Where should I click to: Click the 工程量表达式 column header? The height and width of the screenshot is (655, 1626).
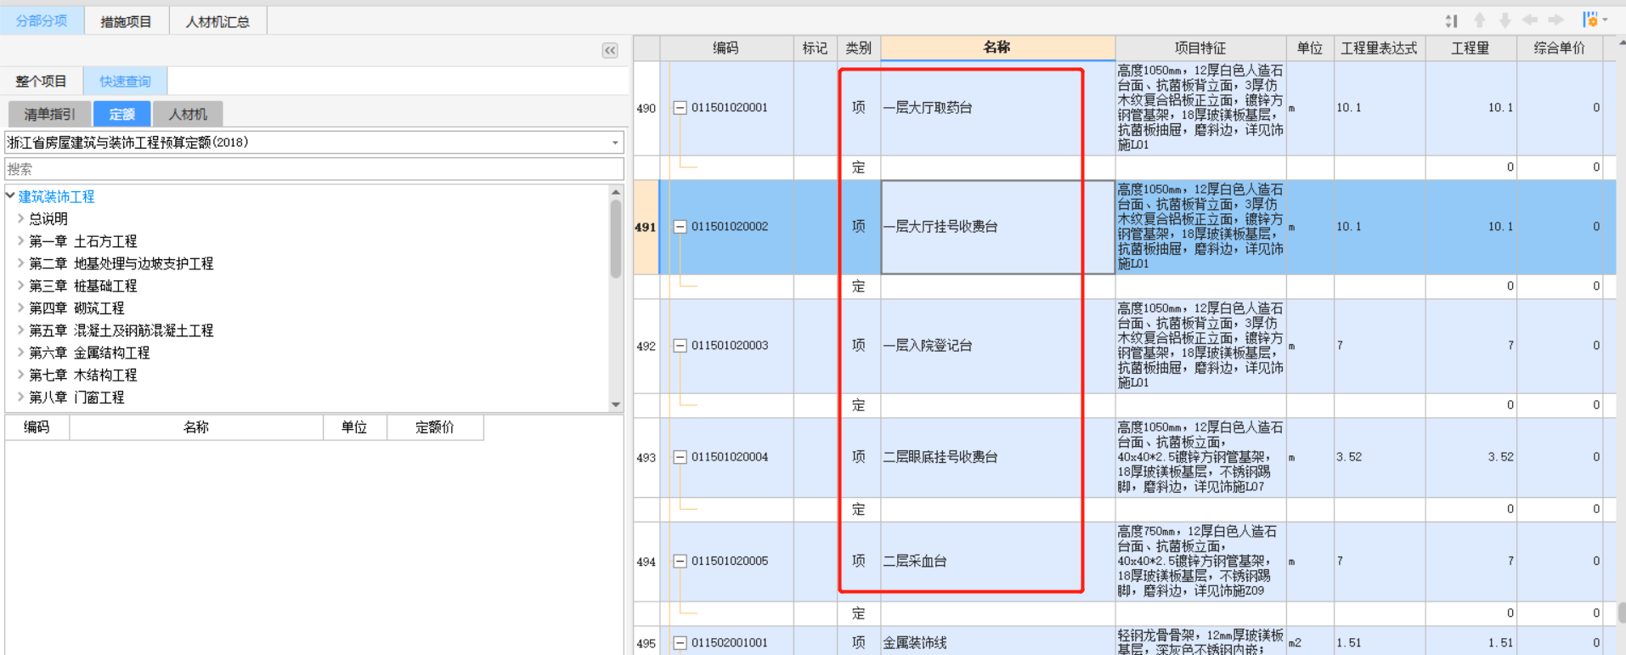click(1379, 48)
